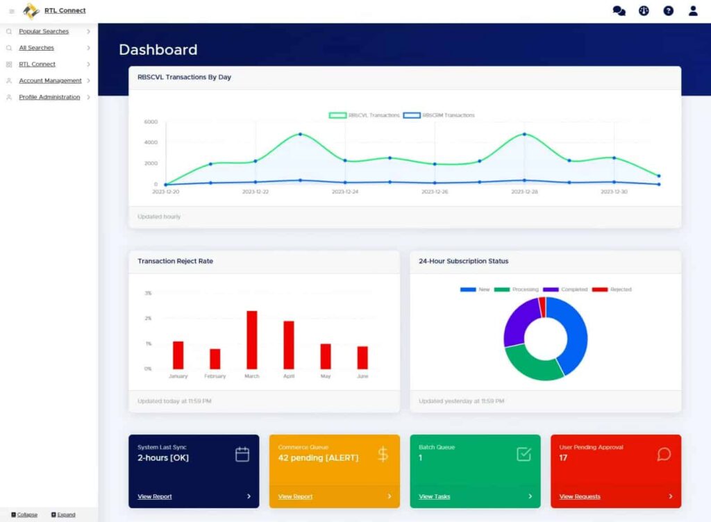The height and width of the screenshot is (522, 711).
Task: Click 'Transaction Reject Rate' title
Action: click(175, 261)
